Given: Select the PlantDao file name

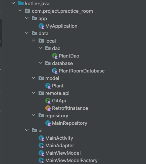Looking at the screenshot, I should pyautogui.click(x=69, y=56).
